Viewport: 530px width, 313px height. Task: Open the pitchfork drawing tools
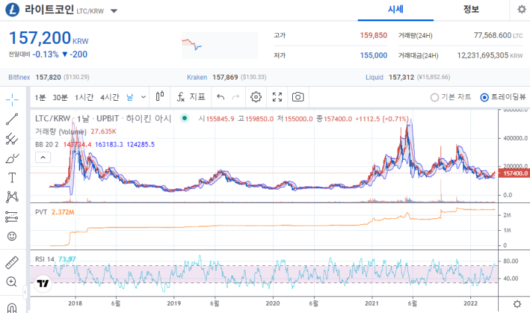click(x=12, y=139)
